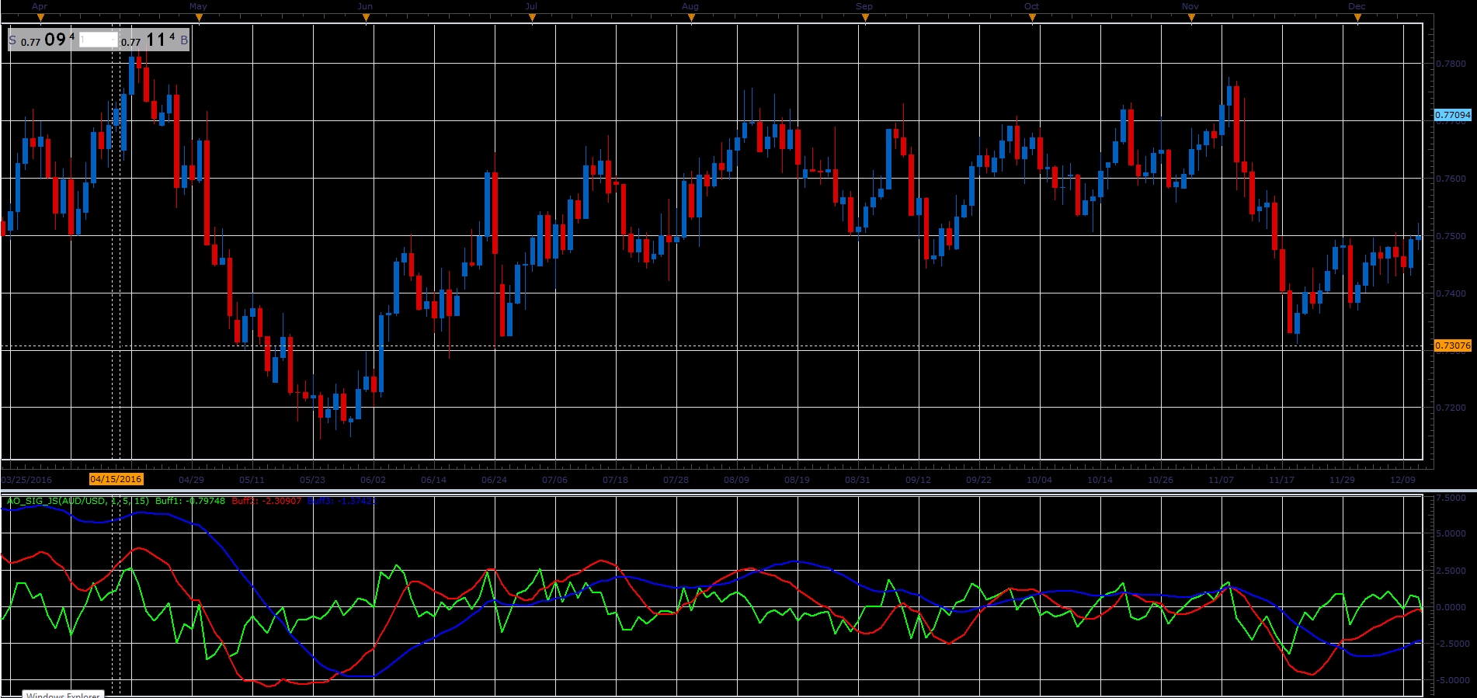Image resolution: width=1477 pixels, height=698 pixels.
Task: Click the Aug month marker triangle
Action: tap(691, 18)
